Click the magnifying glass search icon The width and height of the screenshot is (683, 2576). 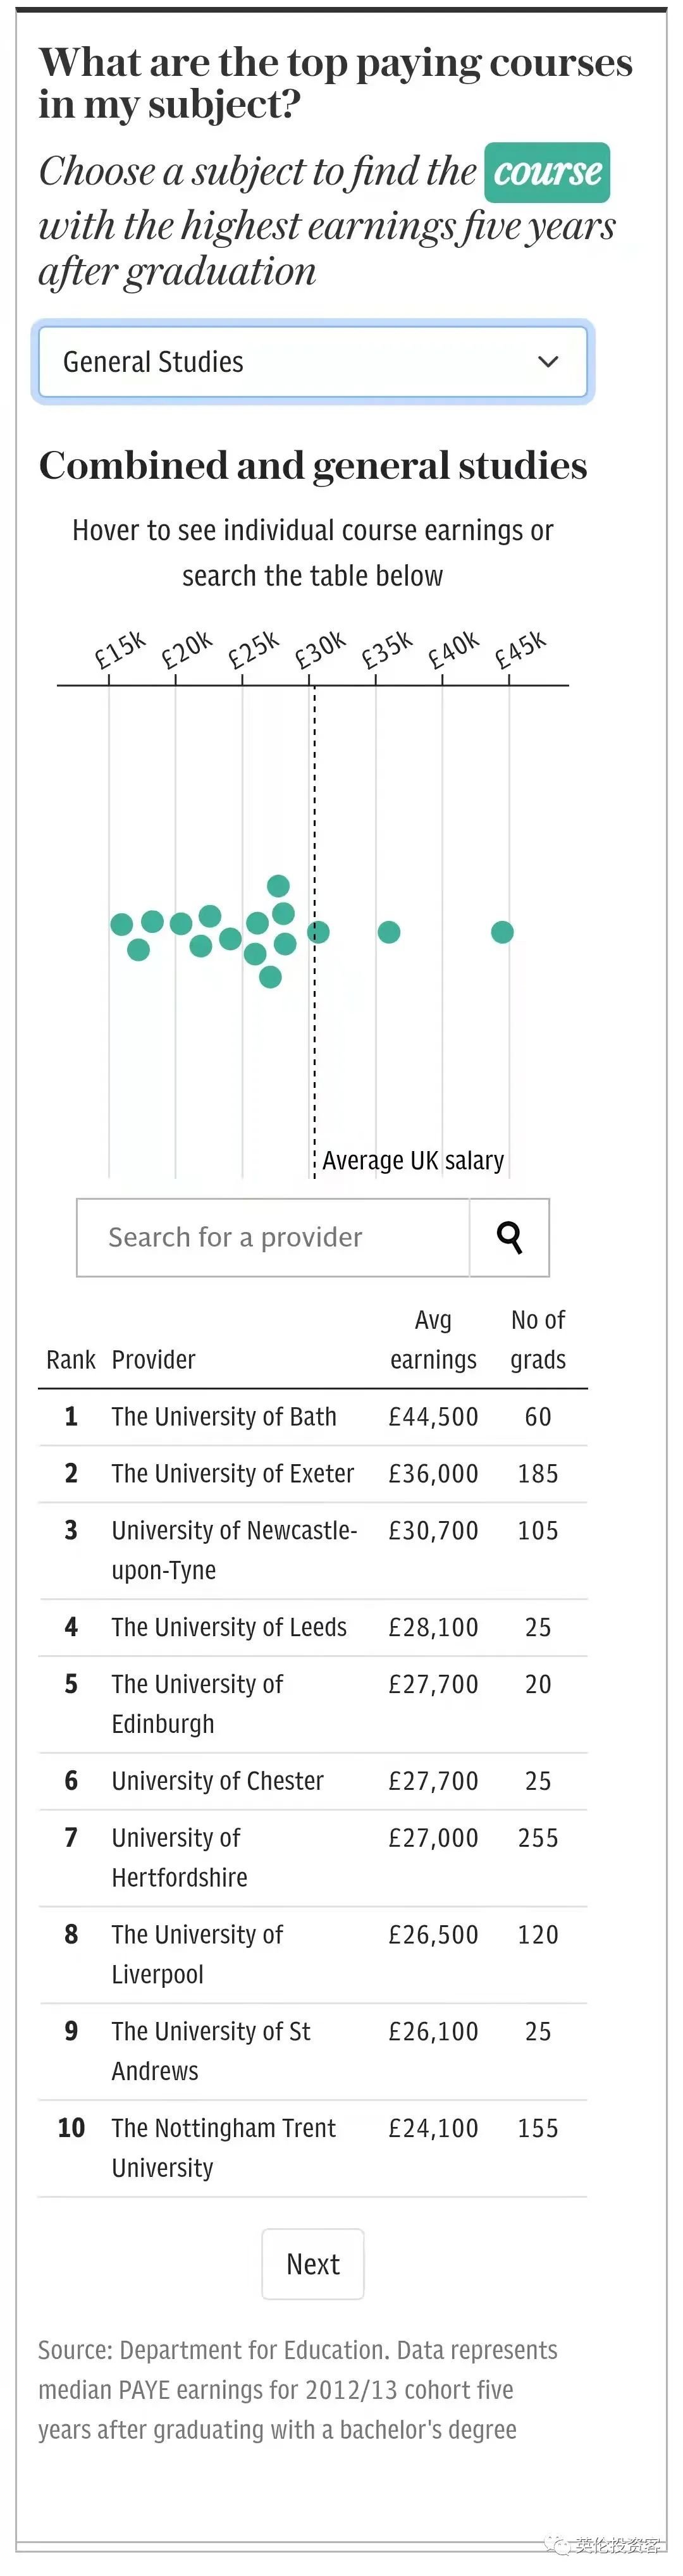[x=509, y=1237]
